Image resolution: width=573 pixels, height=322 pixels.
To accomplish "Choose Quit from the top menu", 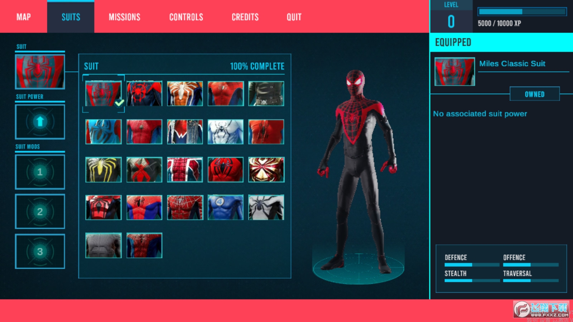I will [294, 17].
